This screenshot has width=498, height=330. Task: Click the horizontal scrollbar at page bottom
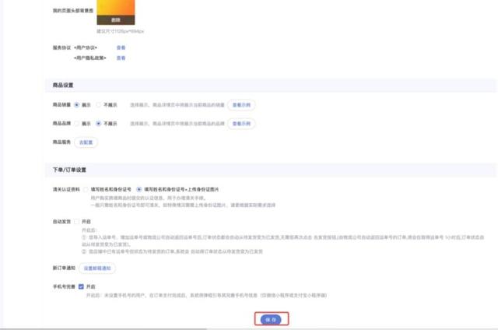point(103,329)
